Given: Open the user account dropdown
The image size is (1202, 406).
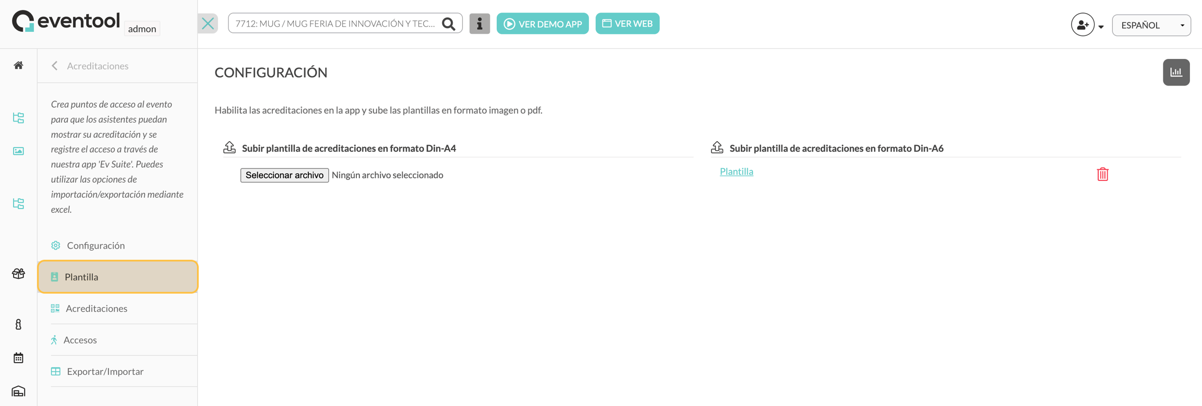Looking at the screenshot, I should (x=1087, y=25).
